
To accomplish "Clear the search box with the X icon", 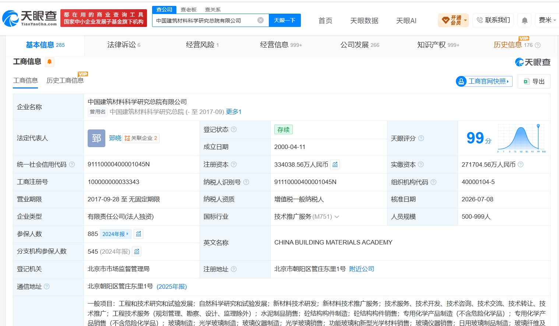I will (260, 20).
